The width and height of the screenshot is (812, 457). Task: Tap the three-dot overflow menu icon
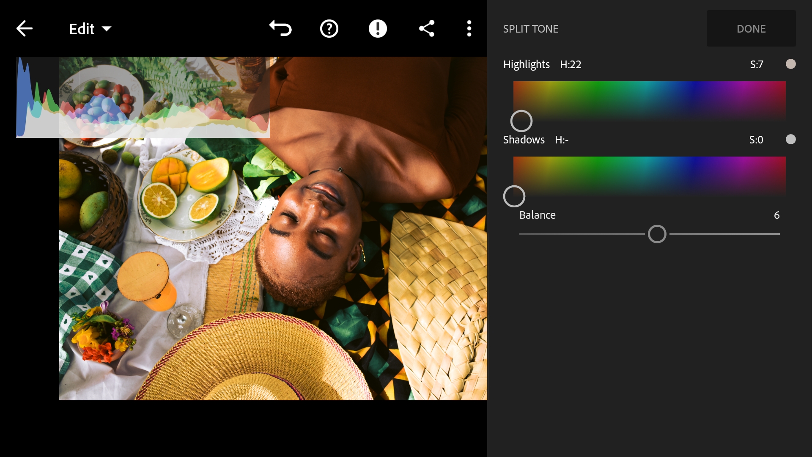click(469, 28)
